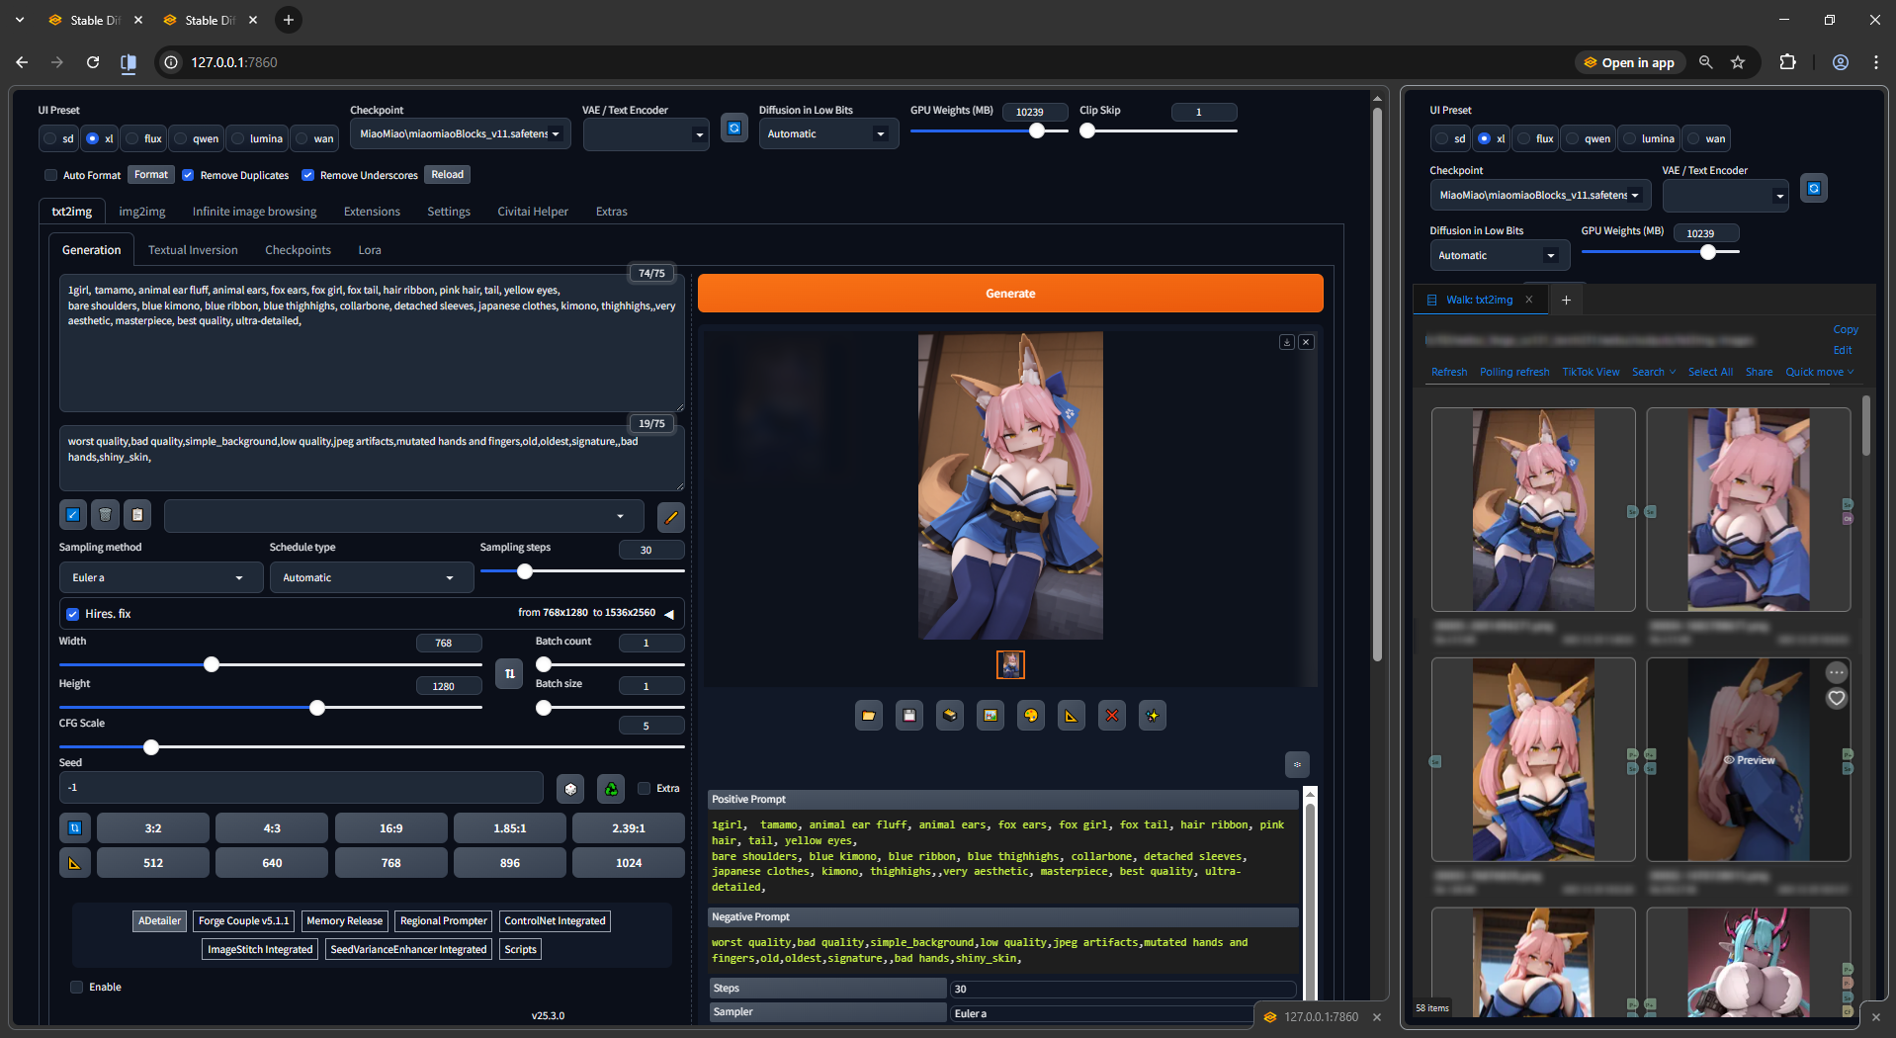The height and width of the screenshot is (1038, 1896).
Task: Tick the Enable checkbox at bottom
Action: coord(76,987)
